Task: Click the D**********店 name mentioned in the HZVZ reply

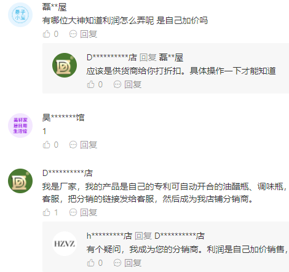Action: 180,236
